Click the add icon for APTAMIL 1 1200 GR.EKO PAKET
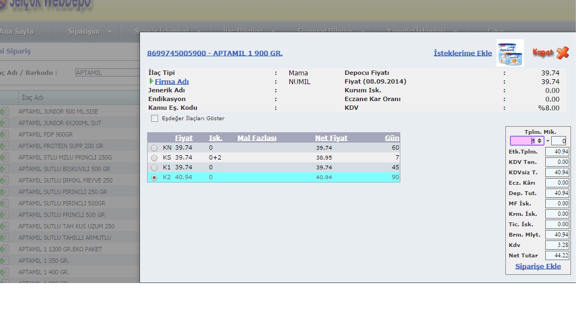The image size is (583, 312). [4, 249]
